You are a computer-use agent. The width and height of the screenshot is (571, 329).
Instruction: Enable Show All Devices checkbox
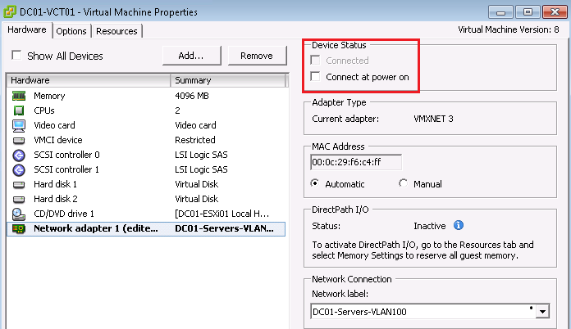[16, 56]
